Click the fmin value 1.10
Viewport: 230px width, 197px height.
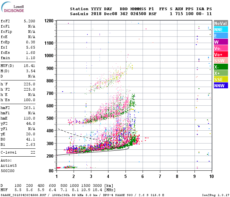pyautogui.click(x=31, y=58)
